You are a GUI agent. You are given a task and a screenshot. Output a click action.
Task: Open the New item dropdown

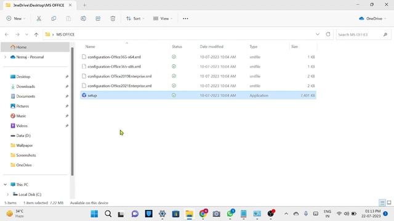click(x=16, y=18)
